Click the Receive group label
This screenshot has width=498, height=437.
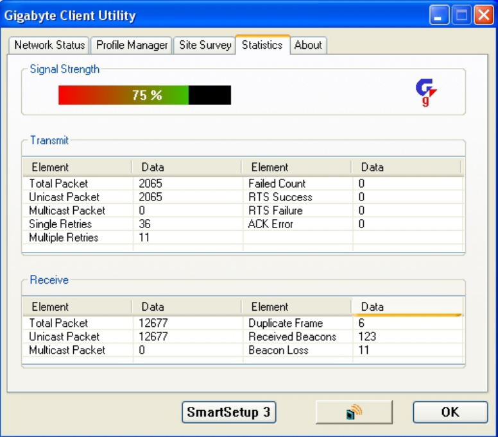[x=49, y=280]
